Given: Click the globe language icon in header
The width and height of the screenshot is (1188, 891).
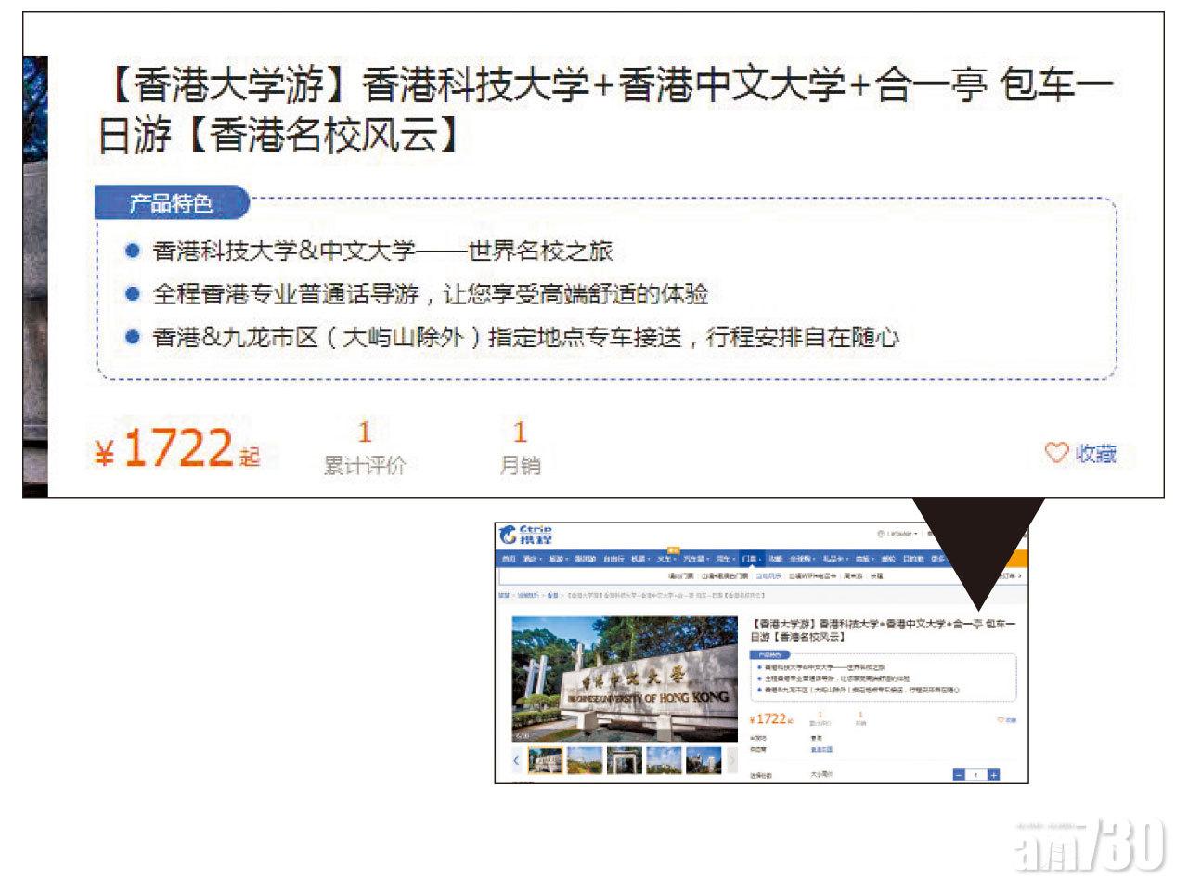Looking at the screenshot, I should (880, 534).
